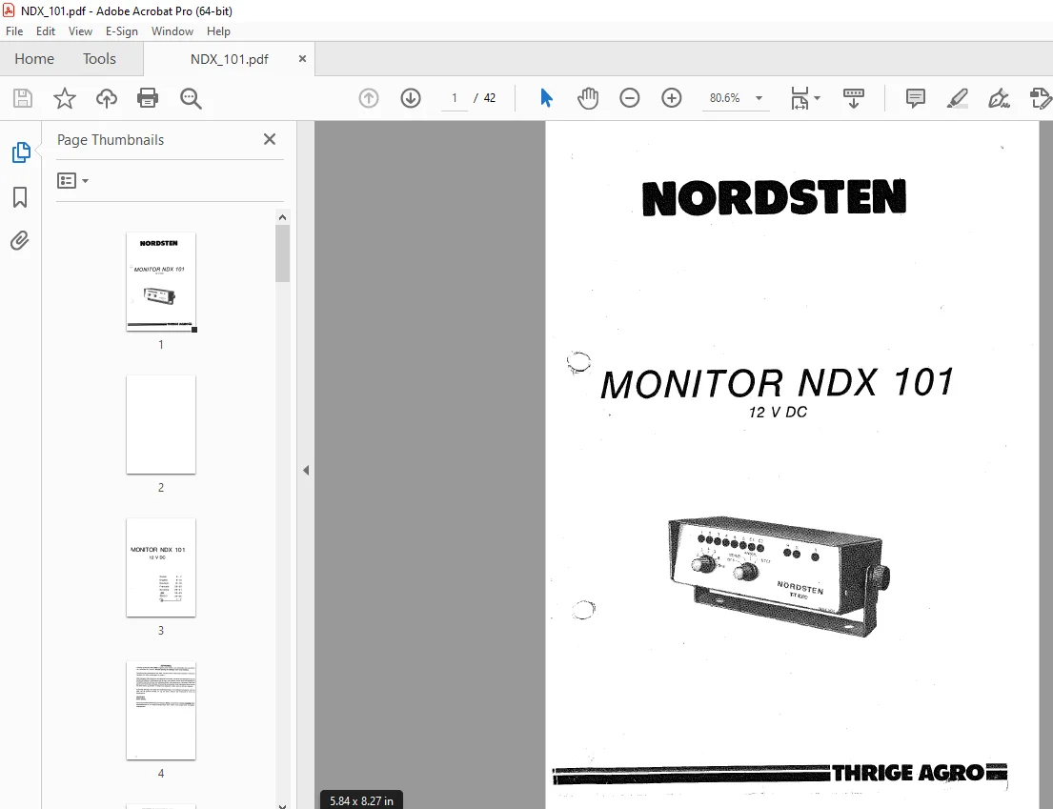The height and width of the screenshot is (809, 1053).
Task: Go to previous page arrow
Action: click(x=369, y=98)
